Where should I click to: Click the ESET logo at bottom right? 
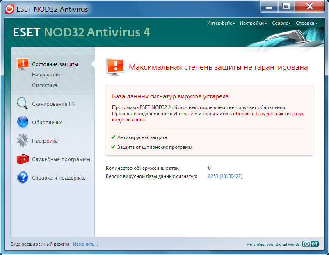311,244
